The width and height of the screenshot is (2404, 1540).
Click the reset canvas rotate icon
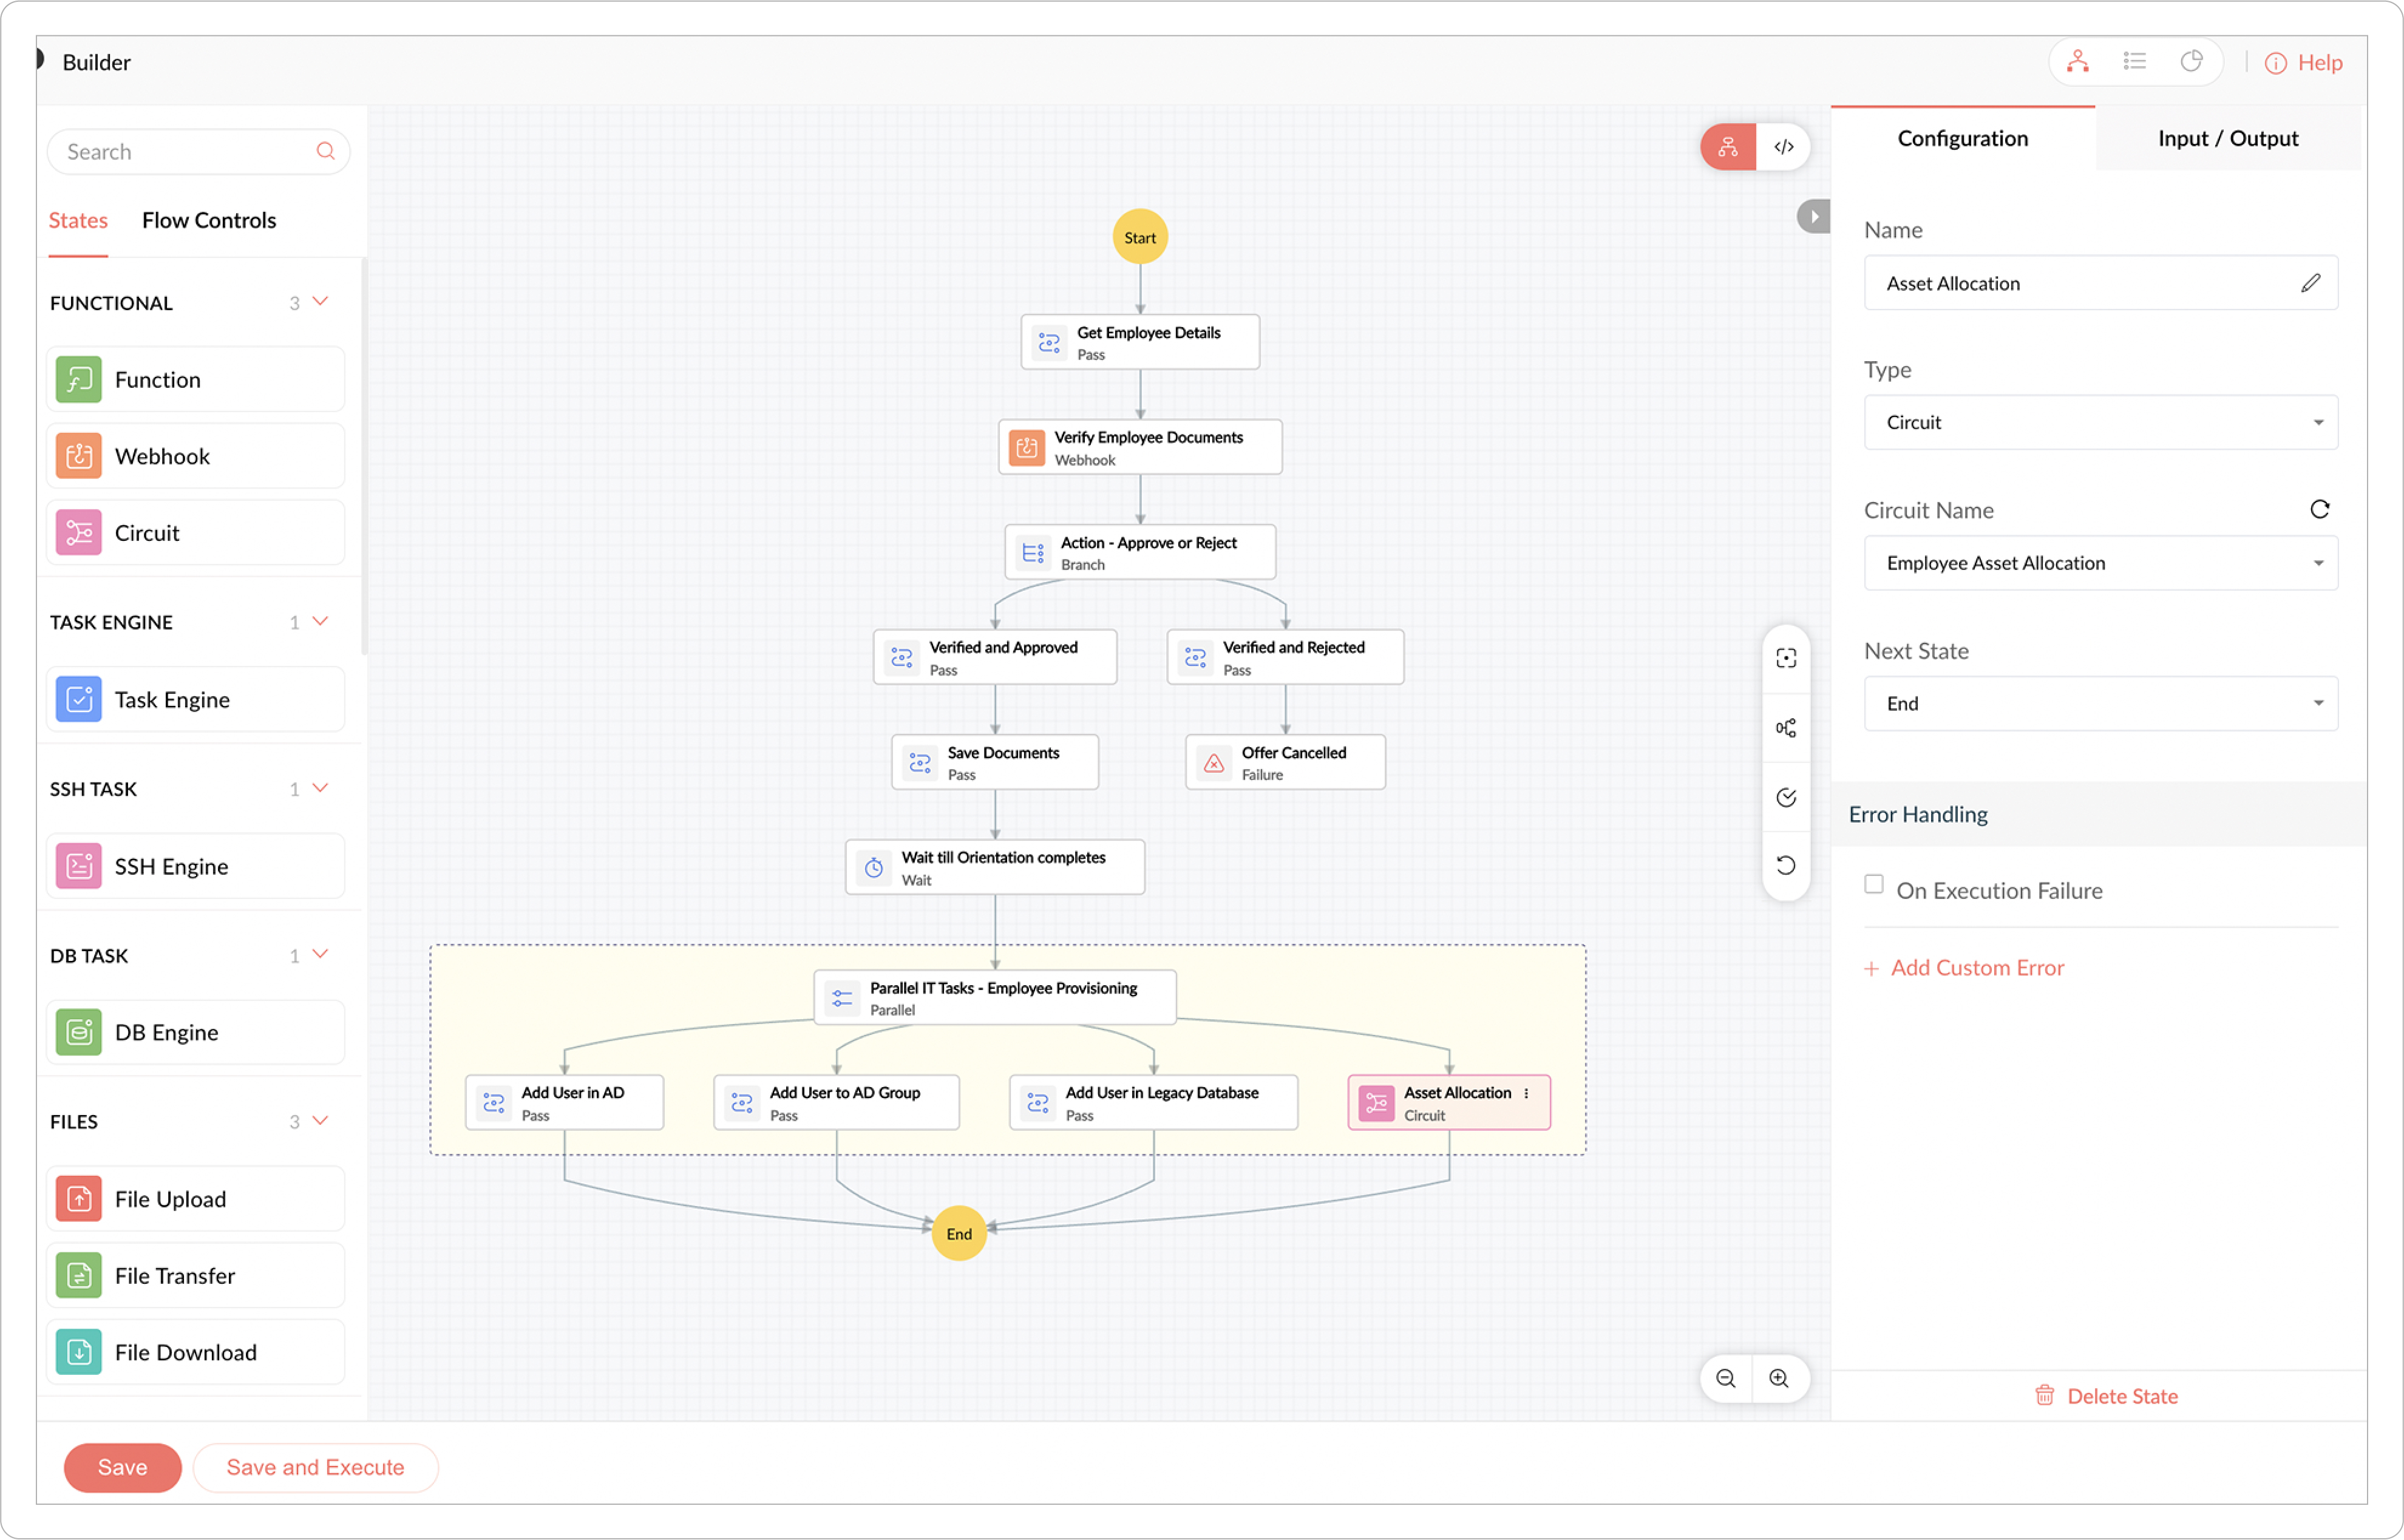(1786, 865)
